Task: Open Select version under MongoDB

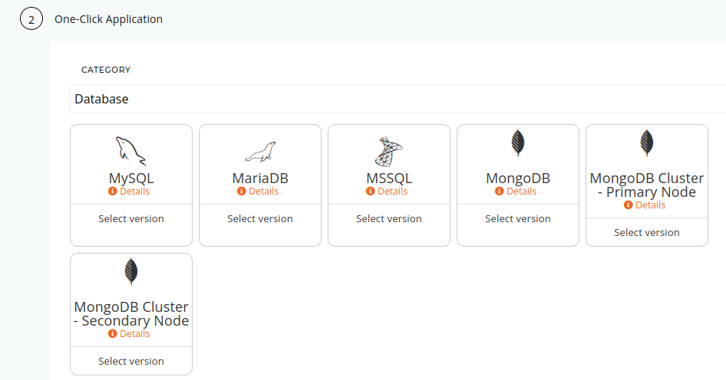Action: [x=518, y=218]
